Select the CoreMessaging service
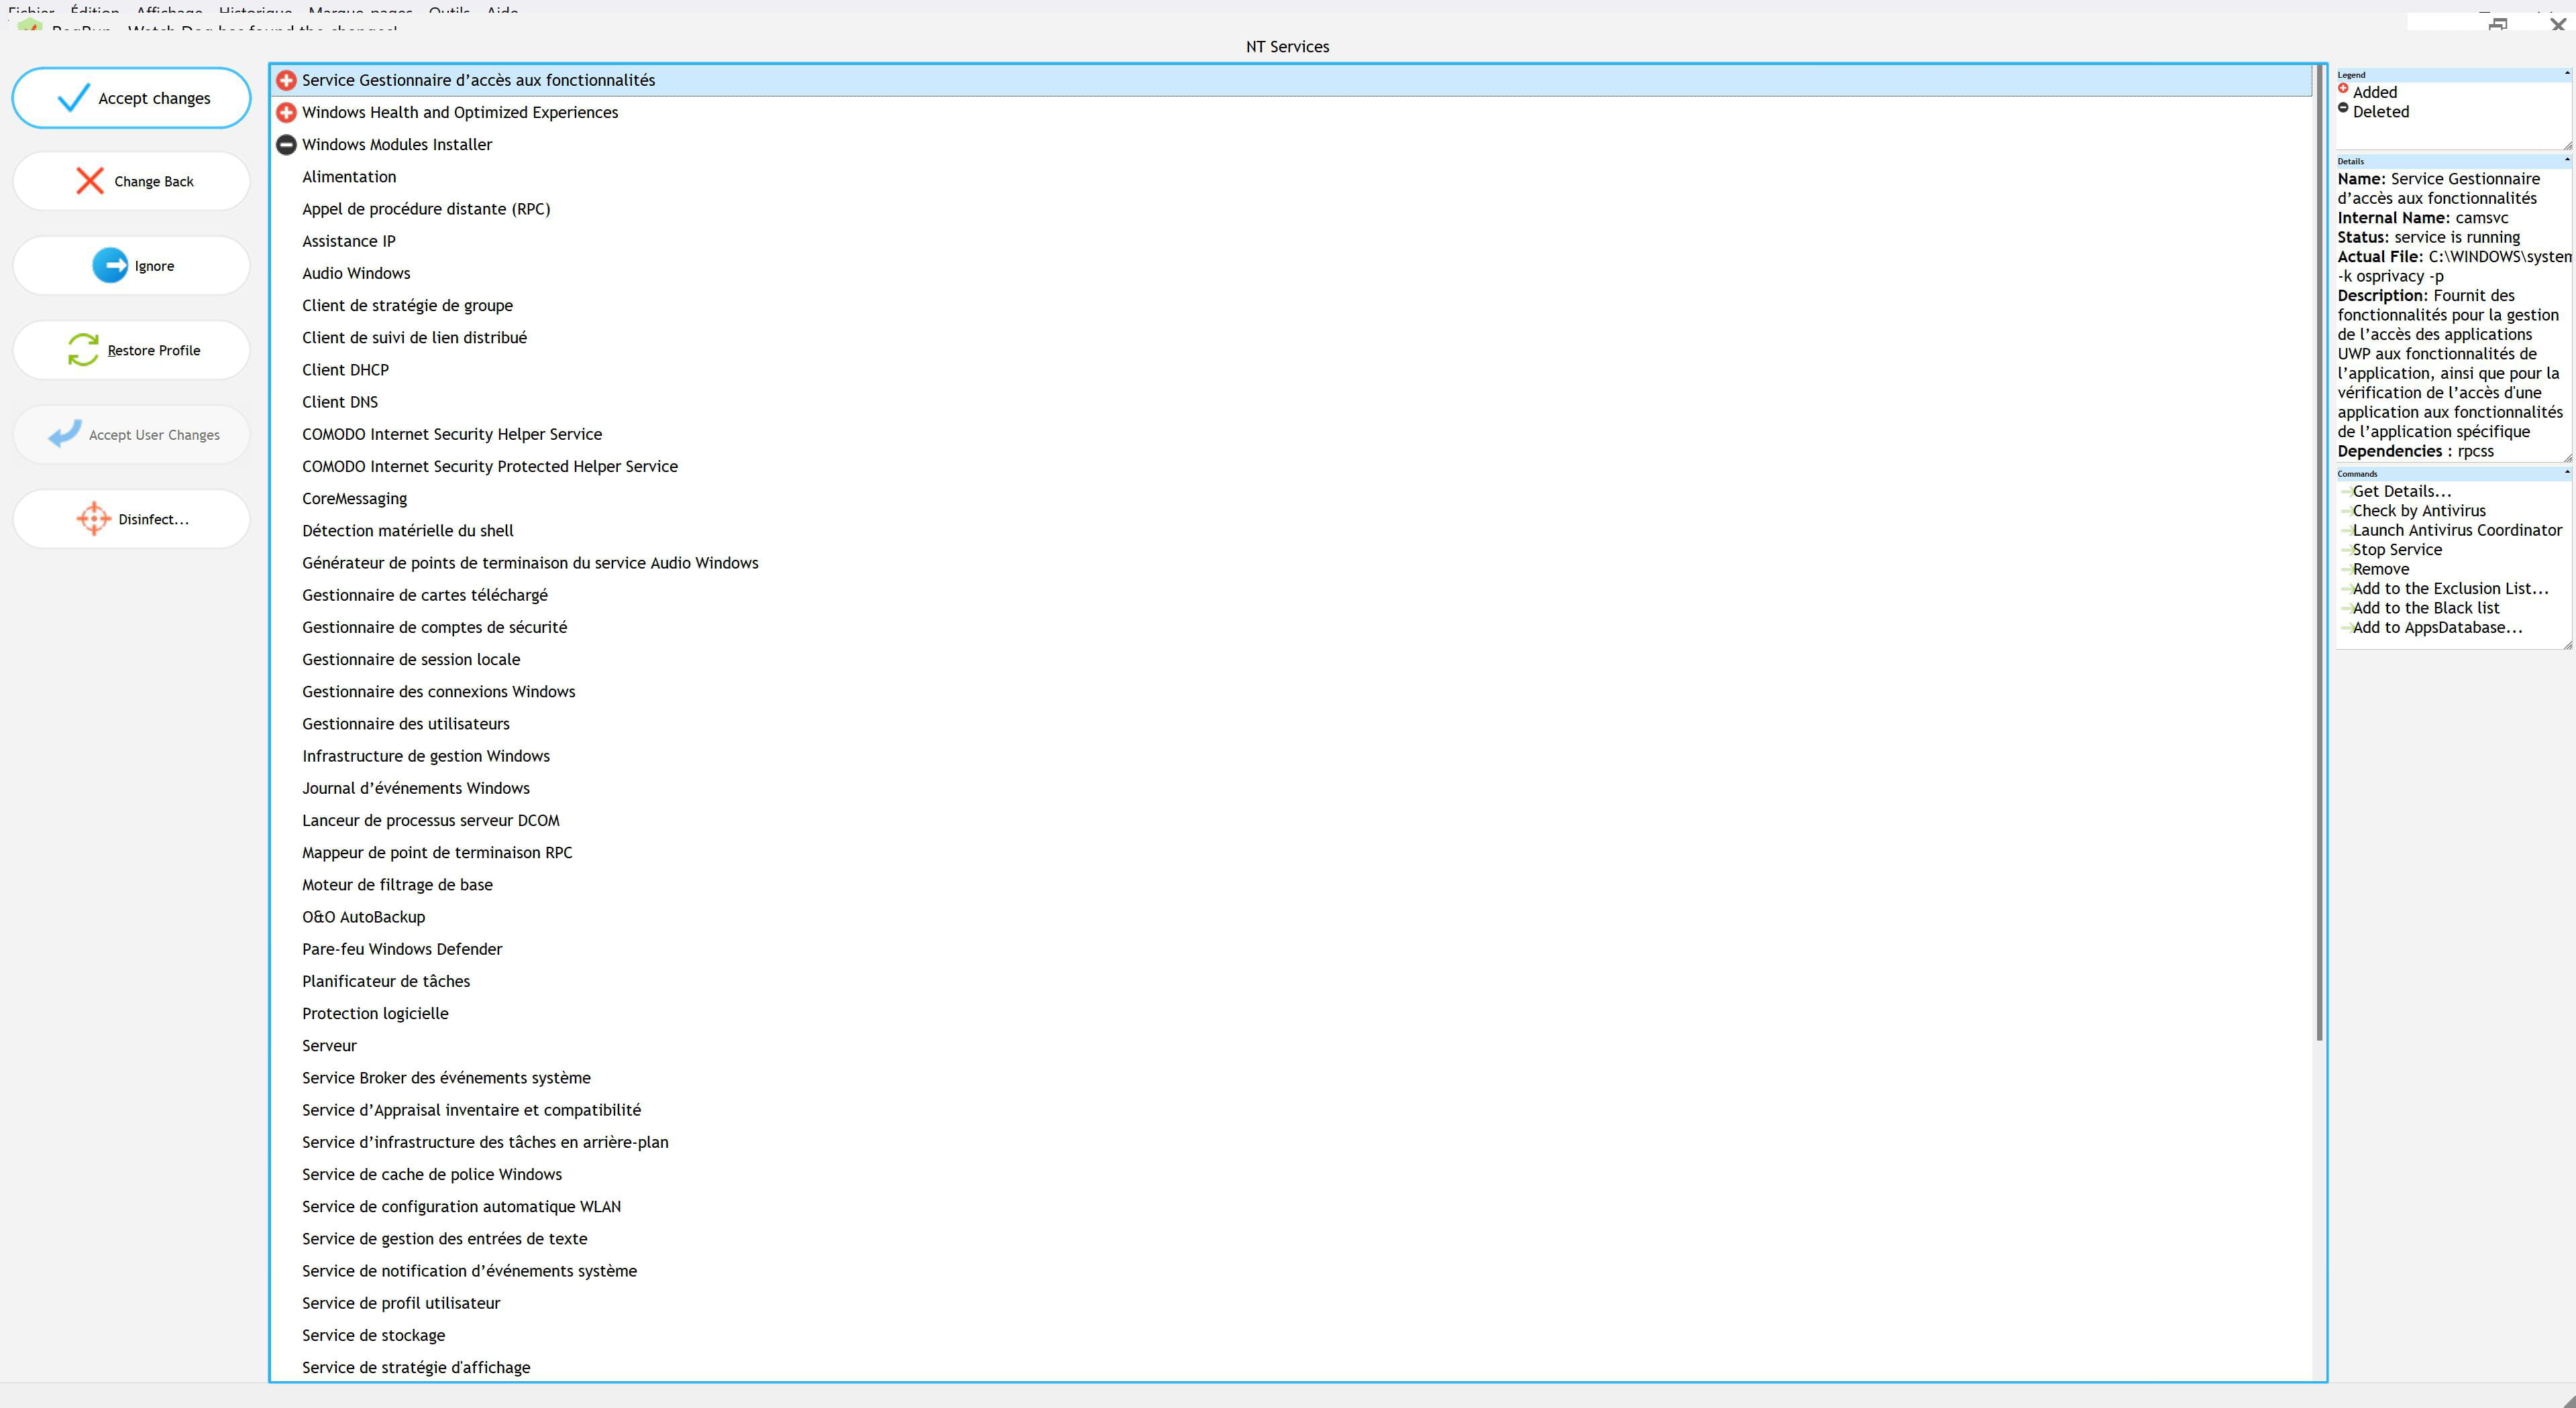 pyautogui.click(x=354, y=499)
